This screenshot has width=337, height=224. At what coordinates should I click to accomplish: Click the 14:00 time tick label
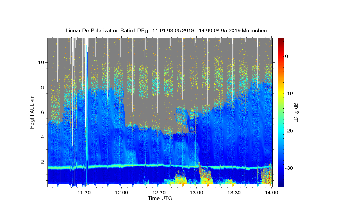pos(272,193)
